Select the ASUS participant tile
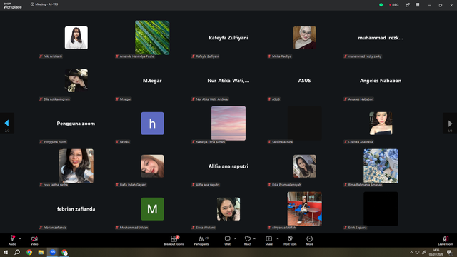Screen dimensions: 457x257 [x=305, y=81]
